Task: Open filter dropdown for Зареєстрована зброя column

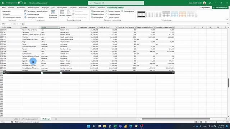Action: click(154, 27)
